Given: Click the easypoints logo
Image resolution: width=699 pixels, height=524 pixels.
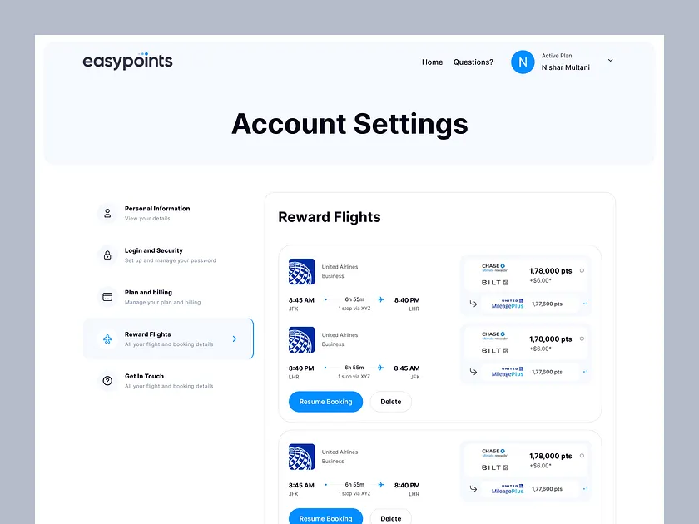Looking at the screenshot, I should point(127,61).
